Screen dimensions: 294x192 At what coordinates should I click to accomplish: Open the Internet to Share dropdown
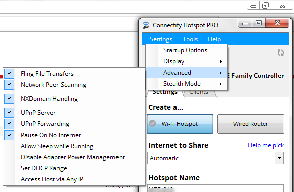point(215,158)
